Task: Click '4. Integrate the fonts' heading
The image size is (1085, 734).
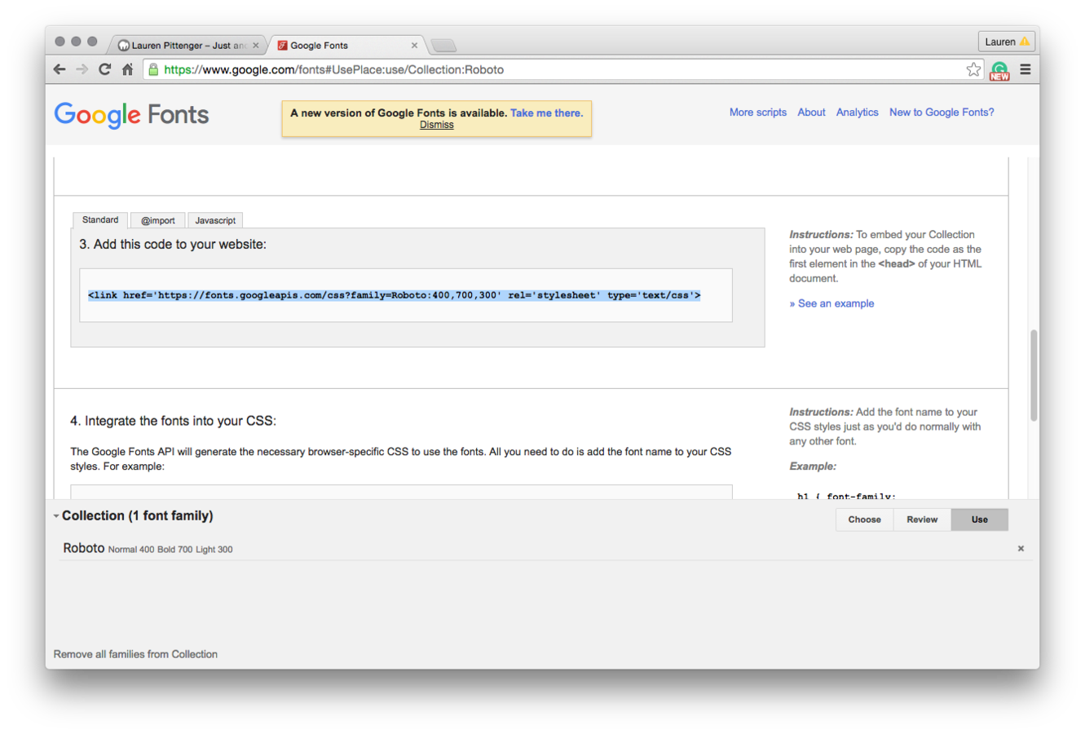Action: pyautogui.click(x=173, y=421)
